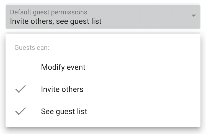Click the dropdown arrow for guest permissions

pos(194,16)
